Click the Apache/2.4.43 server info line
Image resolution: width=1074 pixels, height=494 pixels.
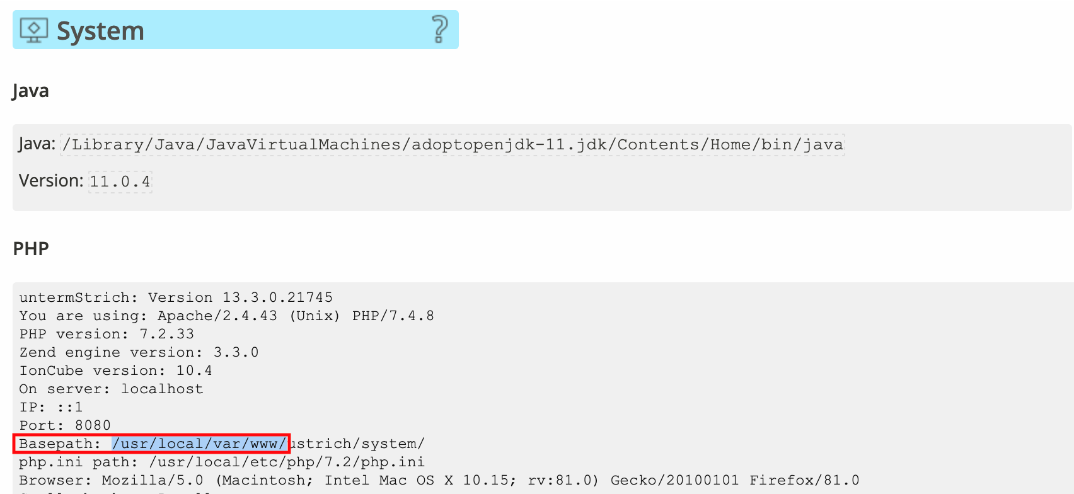pyautogui.click(x=226, y=316)
